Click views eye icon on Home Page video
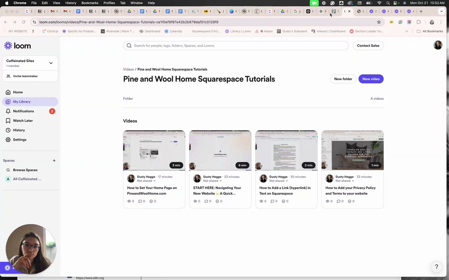Screen dimensions: 449x280 tap(129, 201)
